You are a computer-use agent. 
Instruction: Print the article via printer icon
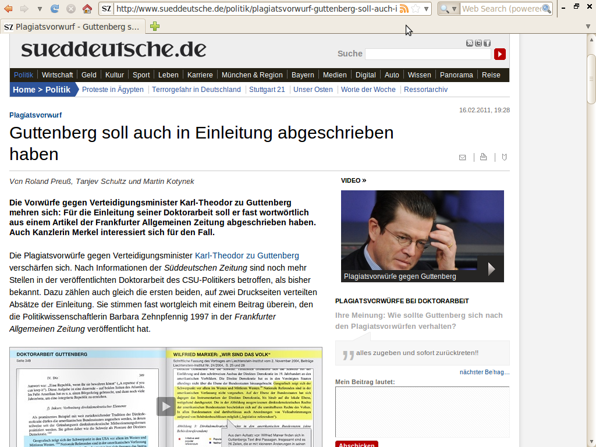click(x=484, y=157)
